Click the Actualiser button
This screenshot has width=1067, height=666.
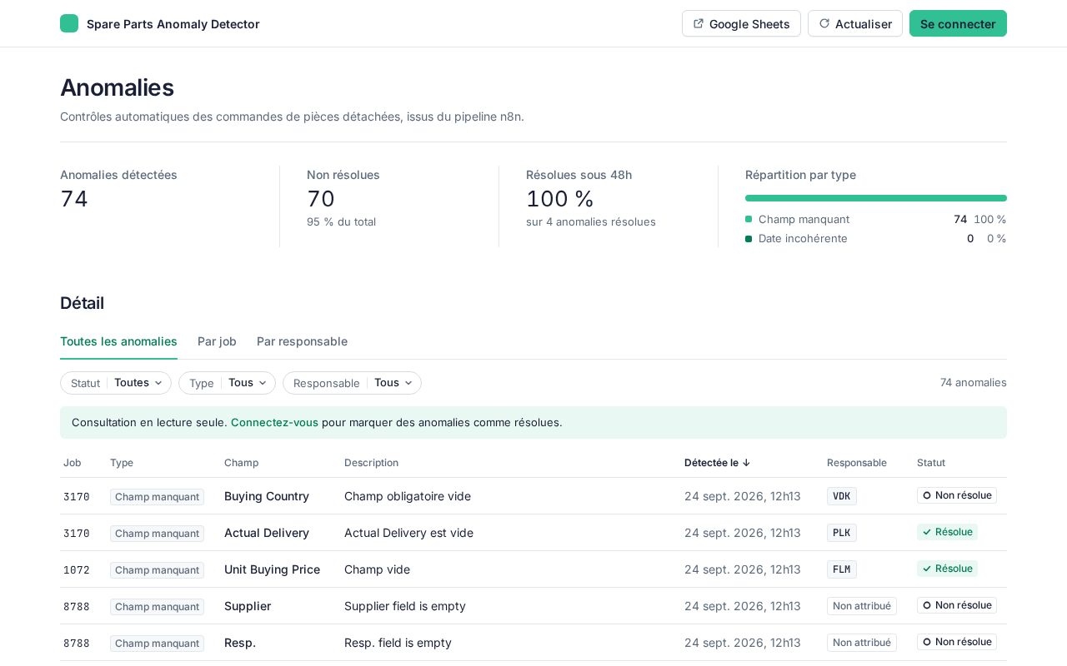pyautogui.click(x=855, y=23)
